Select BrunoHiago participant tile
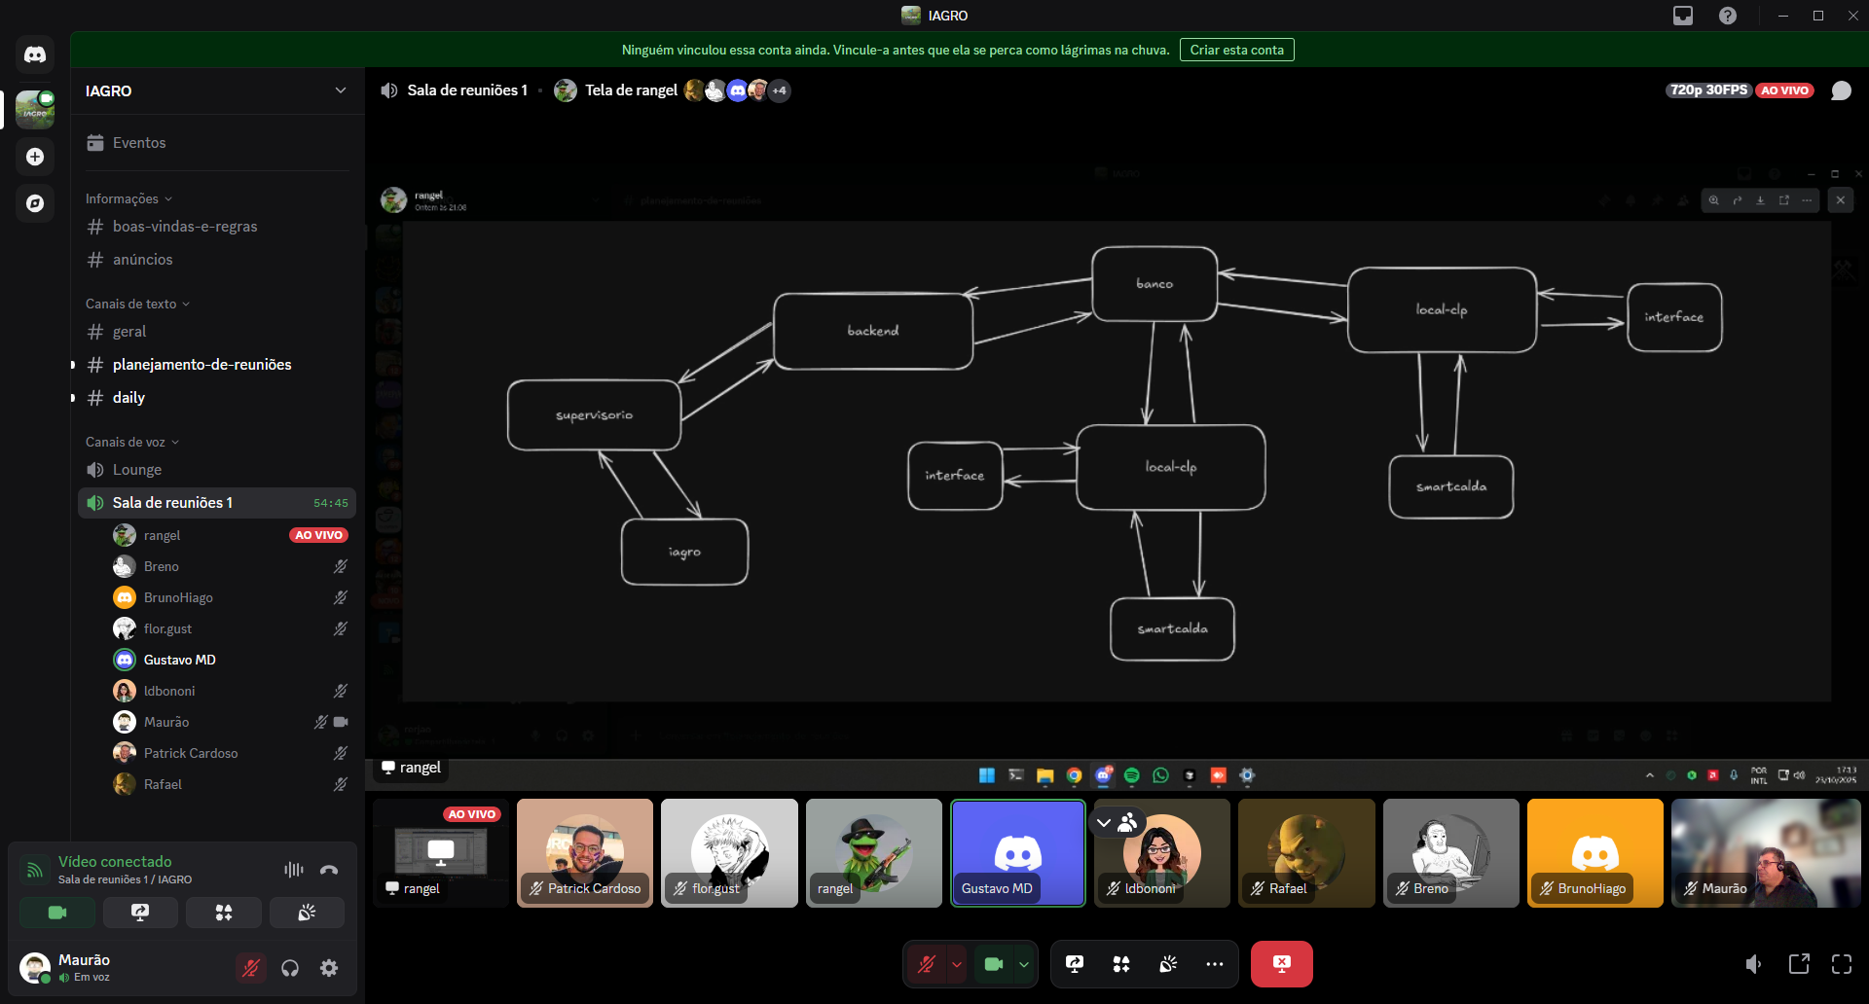This screenshot has width=1869, height=1004. 1595,853
